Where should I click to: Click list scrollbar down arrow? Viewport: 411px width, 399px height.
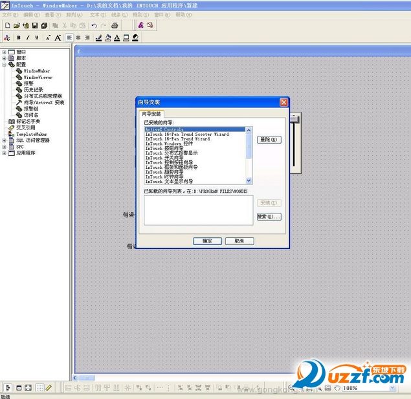[x=249, y=180]
